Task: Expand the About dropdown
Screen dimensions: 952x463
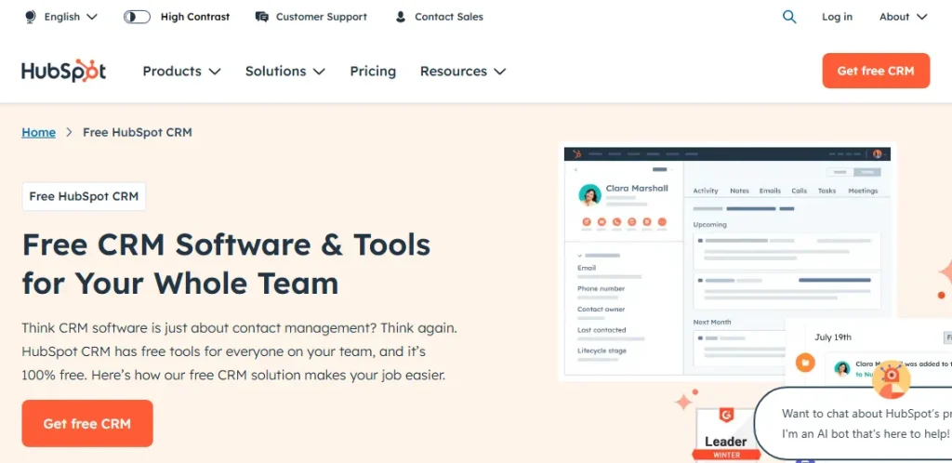Action: 904,17
